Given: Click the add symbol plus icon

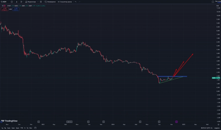Looking at the screenshot, I should (x=12, y=1).
